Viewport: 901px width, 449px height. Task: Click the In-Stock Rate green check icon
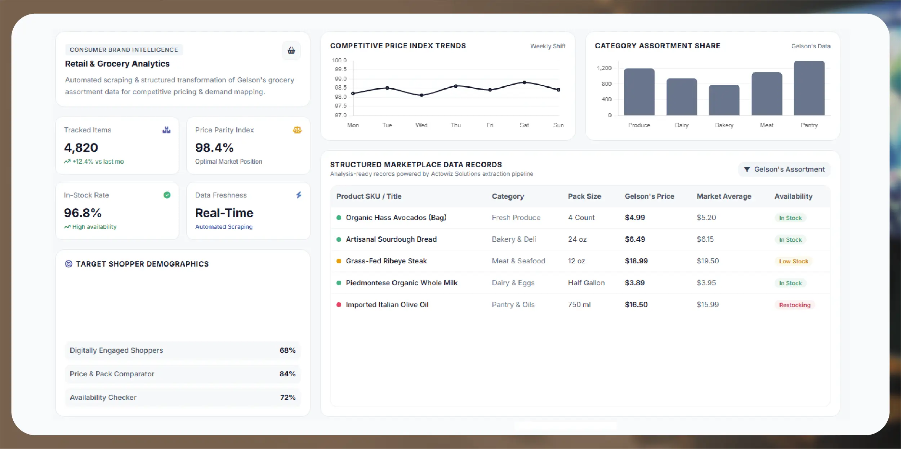(x=167, y=195)
